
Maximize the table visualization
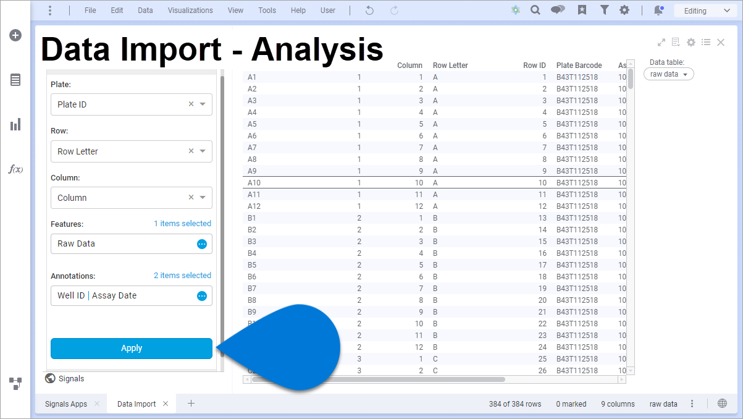click(x=661, y=42)
